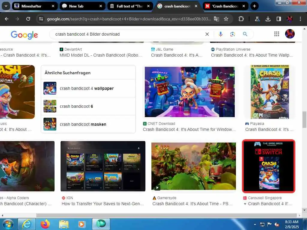Submit search with magnifier icon
This screenshot has width=307, height=230.
pos(245,34)
